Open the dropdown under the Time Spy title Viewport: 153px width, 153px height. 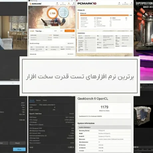[52, 27]
